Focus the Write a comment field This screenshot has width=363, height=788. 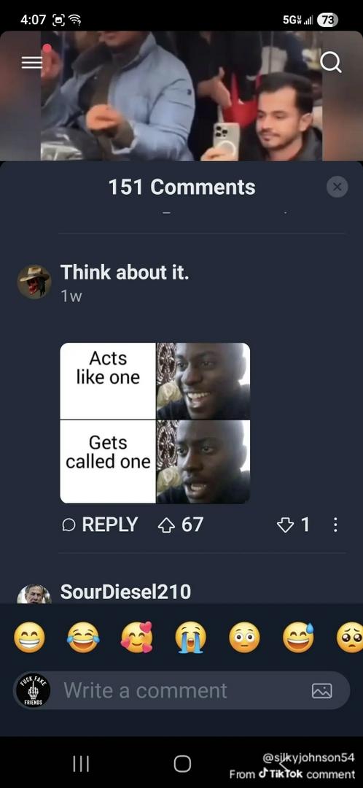181,690
